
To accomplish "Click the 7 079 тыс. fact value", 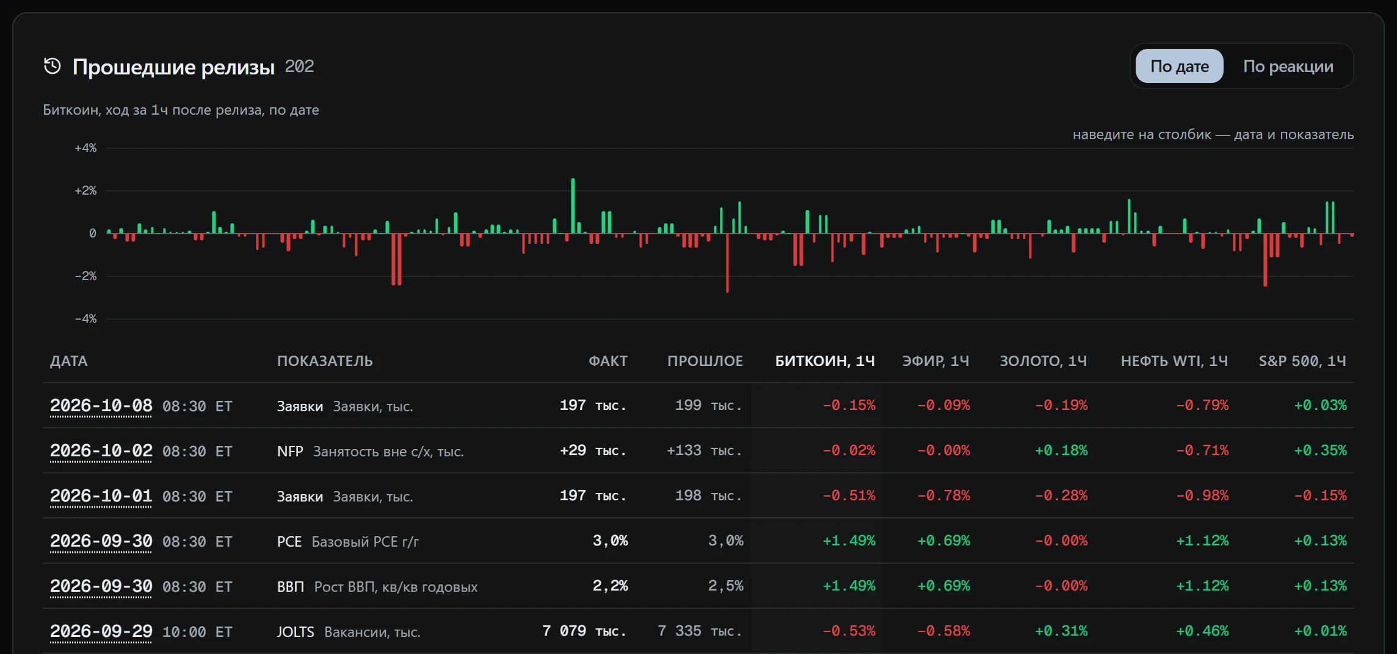I will [x=585, y=631].
